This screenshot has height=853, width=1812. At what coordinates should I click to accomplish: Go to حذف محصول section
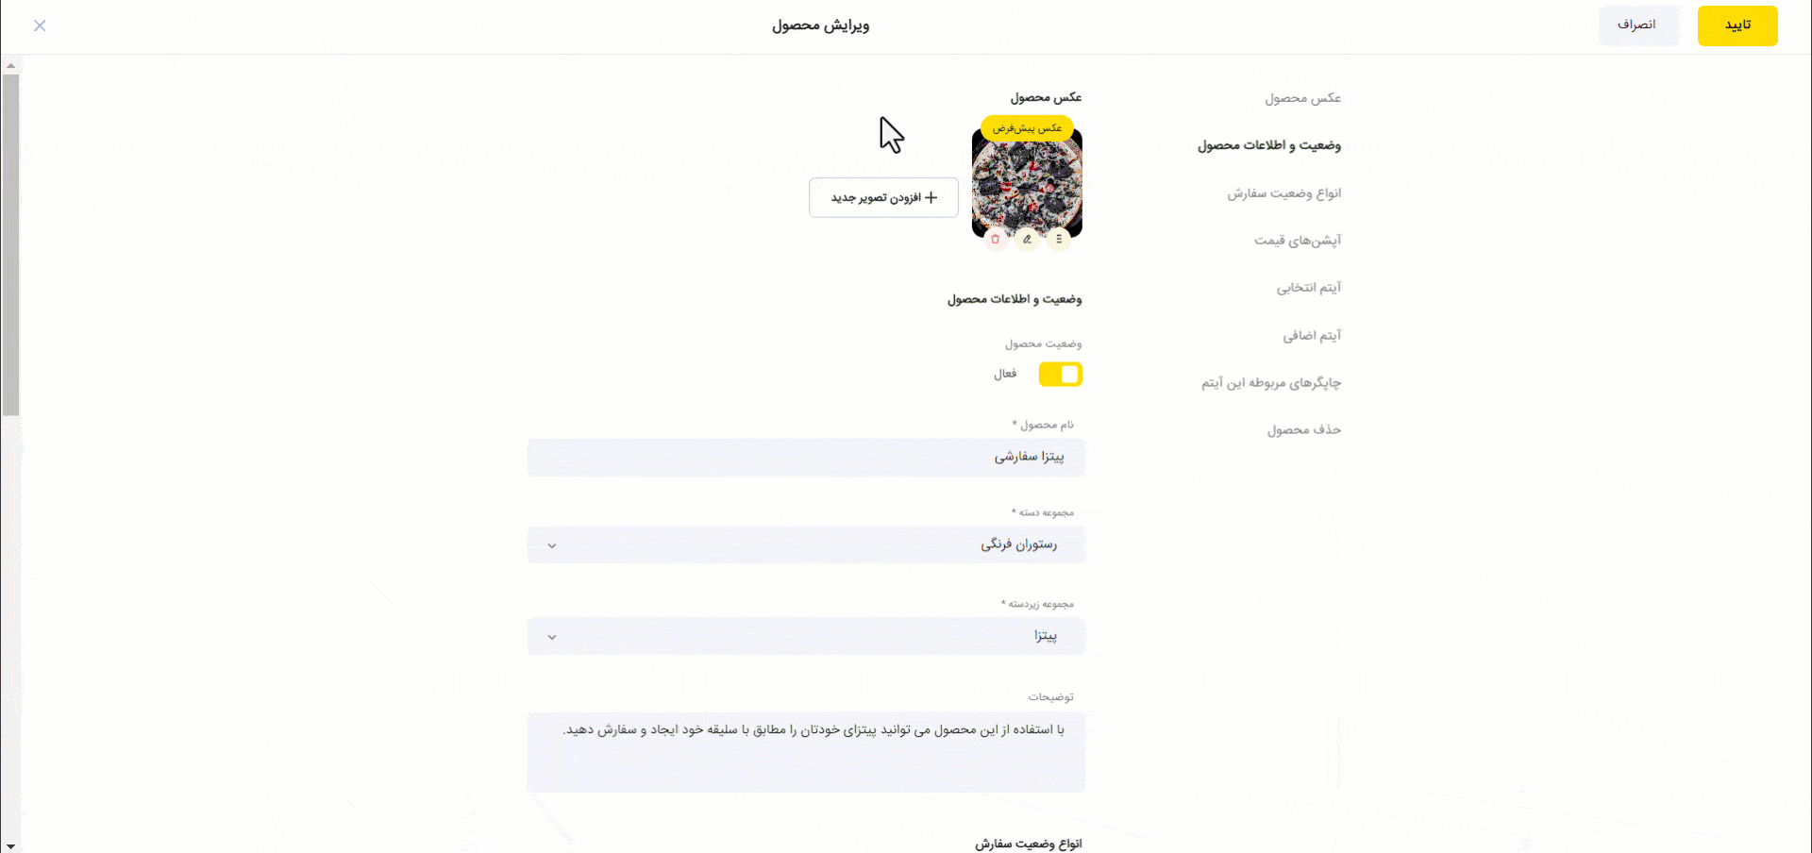1304,430
